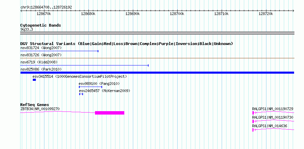Click the thick blue nsv825086 bar

tap(157, 73)
